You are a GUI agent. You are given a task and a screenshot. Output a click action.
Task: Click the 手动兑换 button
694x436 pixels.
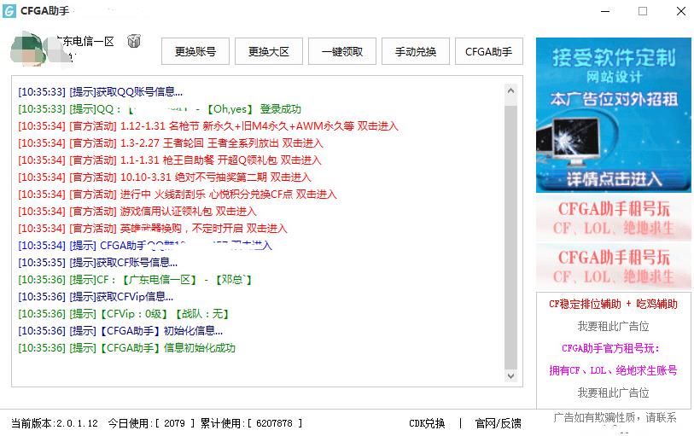click(416, 51)
